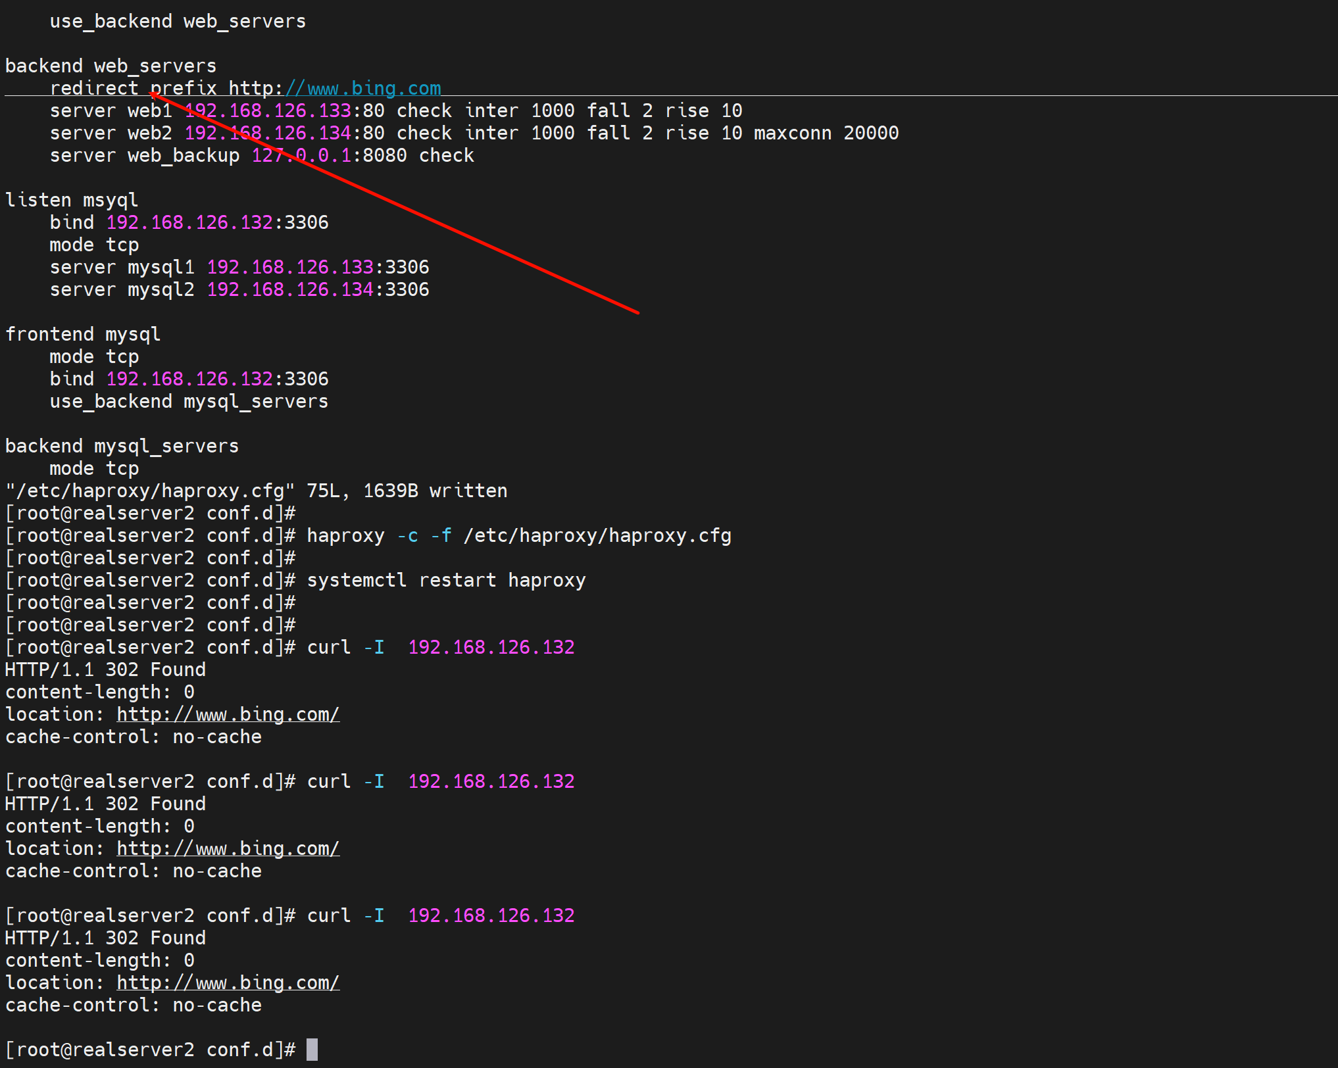Click mysql2 server address 192.168.126.134:3306
Viewport: 1338px width, 1068px height.
click(318, 289)
